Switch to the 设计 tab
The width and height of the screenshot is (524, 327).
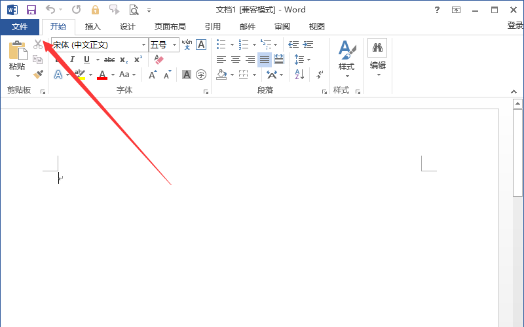pyautogui.click(x=128, y=27)
